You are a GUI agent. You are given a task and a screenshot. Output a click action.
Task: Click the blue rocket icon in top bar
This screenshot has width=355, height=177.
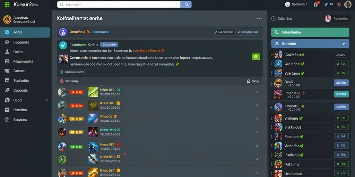click(x=326, y=4)
